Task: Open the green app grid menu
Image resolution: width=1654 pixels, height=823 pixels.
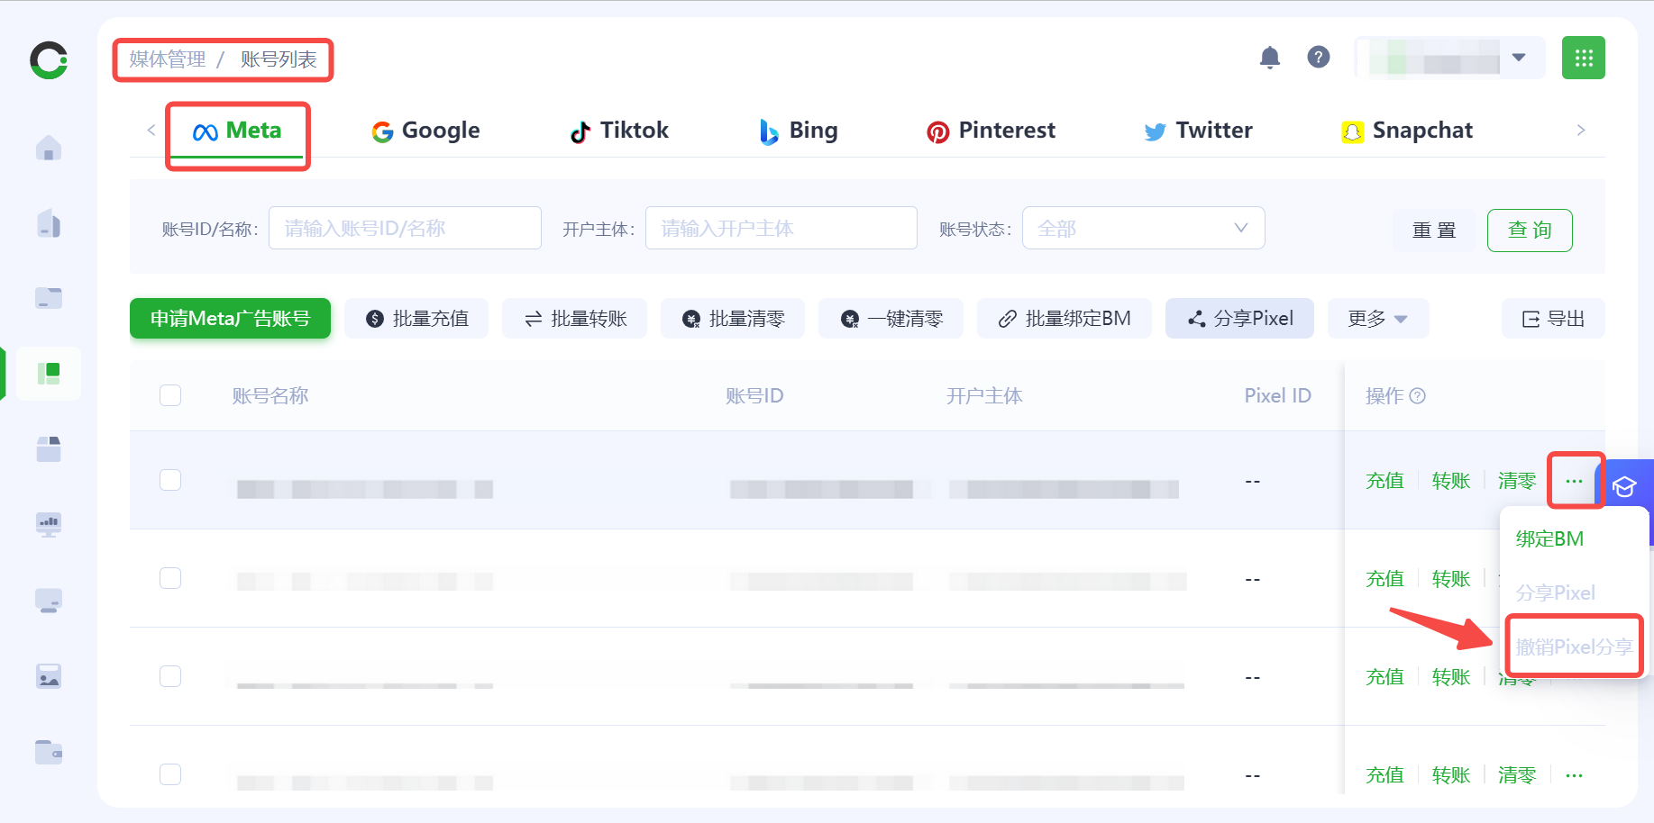Action: [x=1583, y=58]
